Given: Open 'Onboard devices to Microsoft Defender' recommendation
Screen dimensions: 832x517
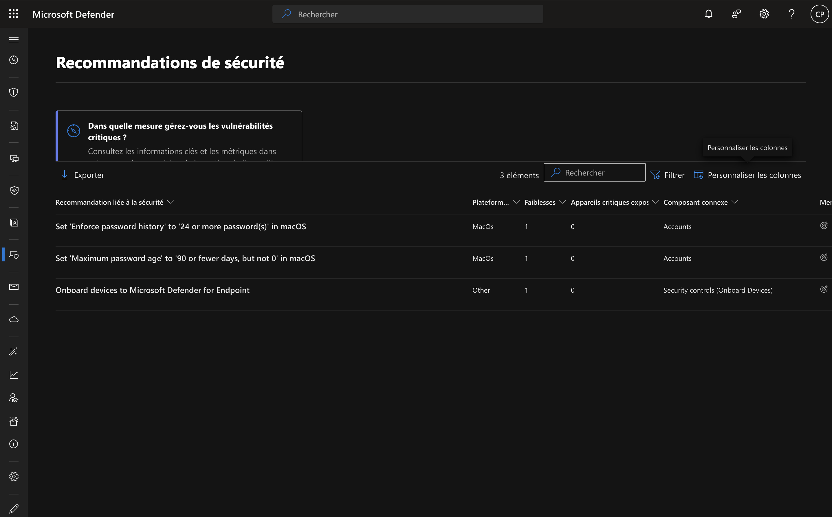Looking at the screenshot, I should click(152, 290).
